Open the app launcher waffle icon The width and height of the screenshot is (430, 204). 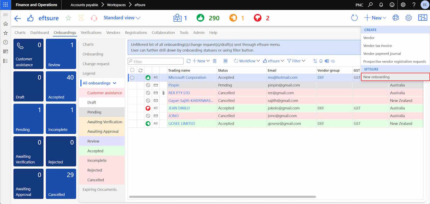5,5
